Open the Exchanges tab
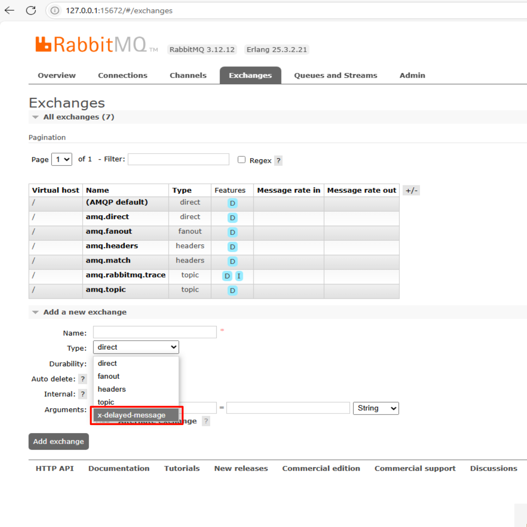The image size is (527, 527). click(x=250, y=75)
